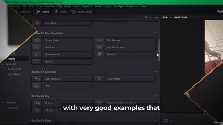Select the Film Grain effect icon
Image resolution: width=223 pixels, height=125 pixels.
37,47
